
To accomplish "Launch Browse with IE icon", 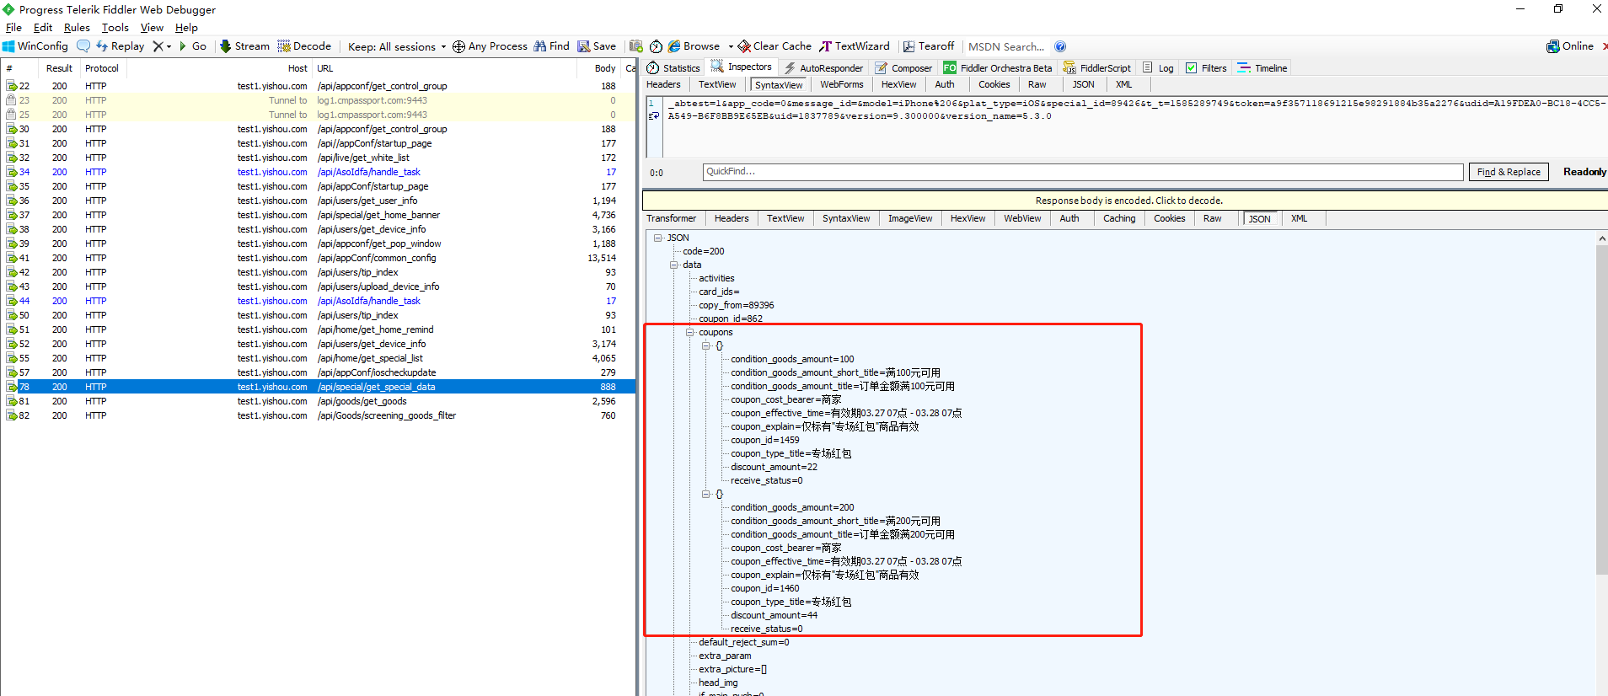I will (694, 46).
